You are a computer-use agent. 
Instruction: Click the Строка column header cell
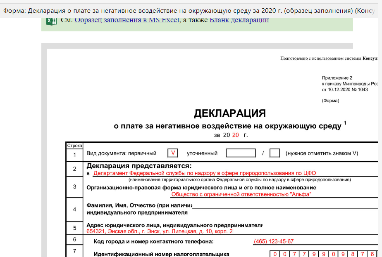(74, 145)
